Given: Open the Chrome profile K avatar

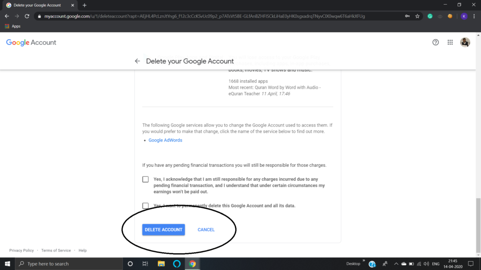Looking at the screenshot, I should (x=464, y=16).
